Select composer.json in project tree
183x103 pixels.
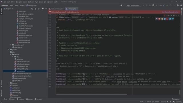[23, 16]
